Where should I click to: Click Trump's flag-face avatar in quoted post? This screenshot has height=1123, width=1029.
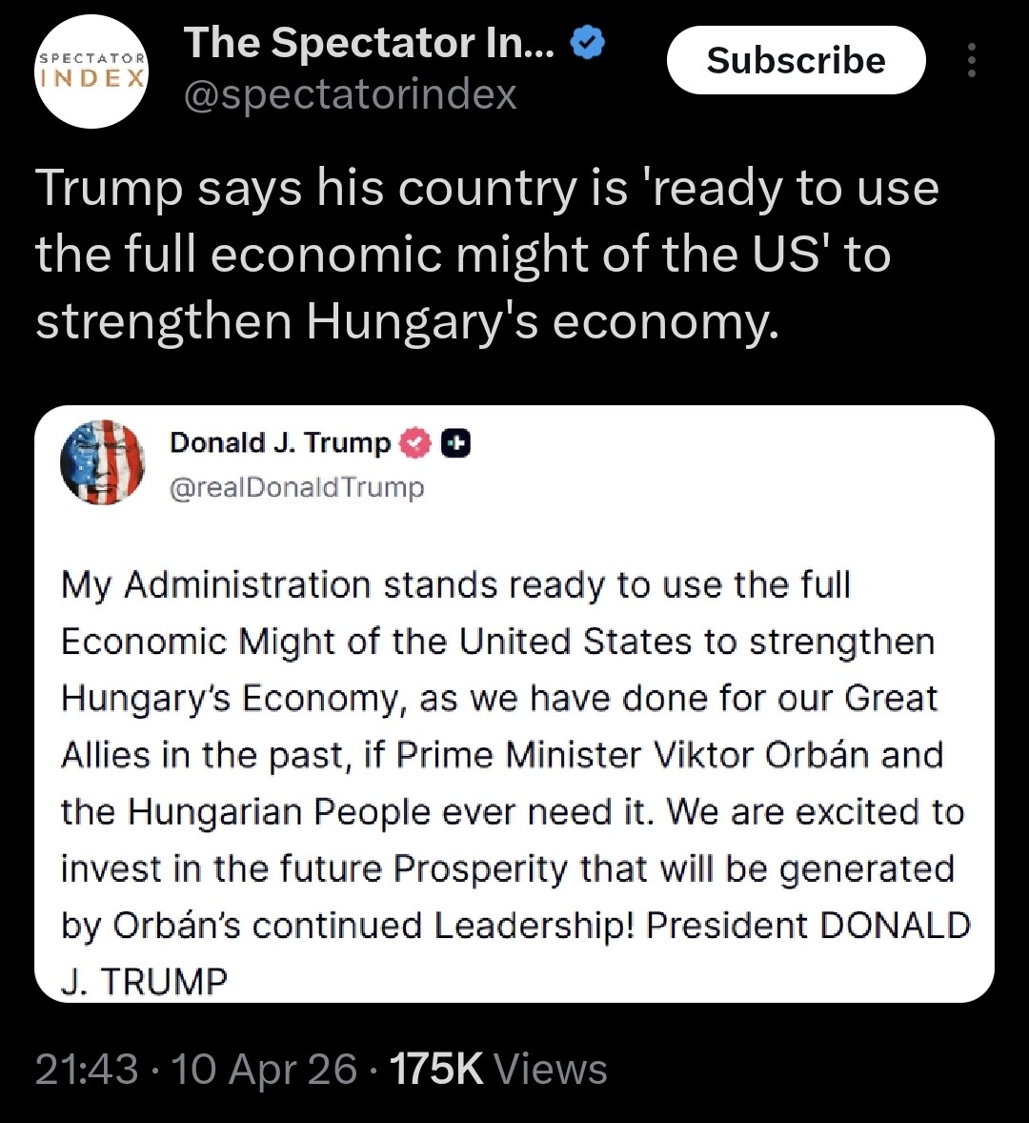tap(102, 463)
